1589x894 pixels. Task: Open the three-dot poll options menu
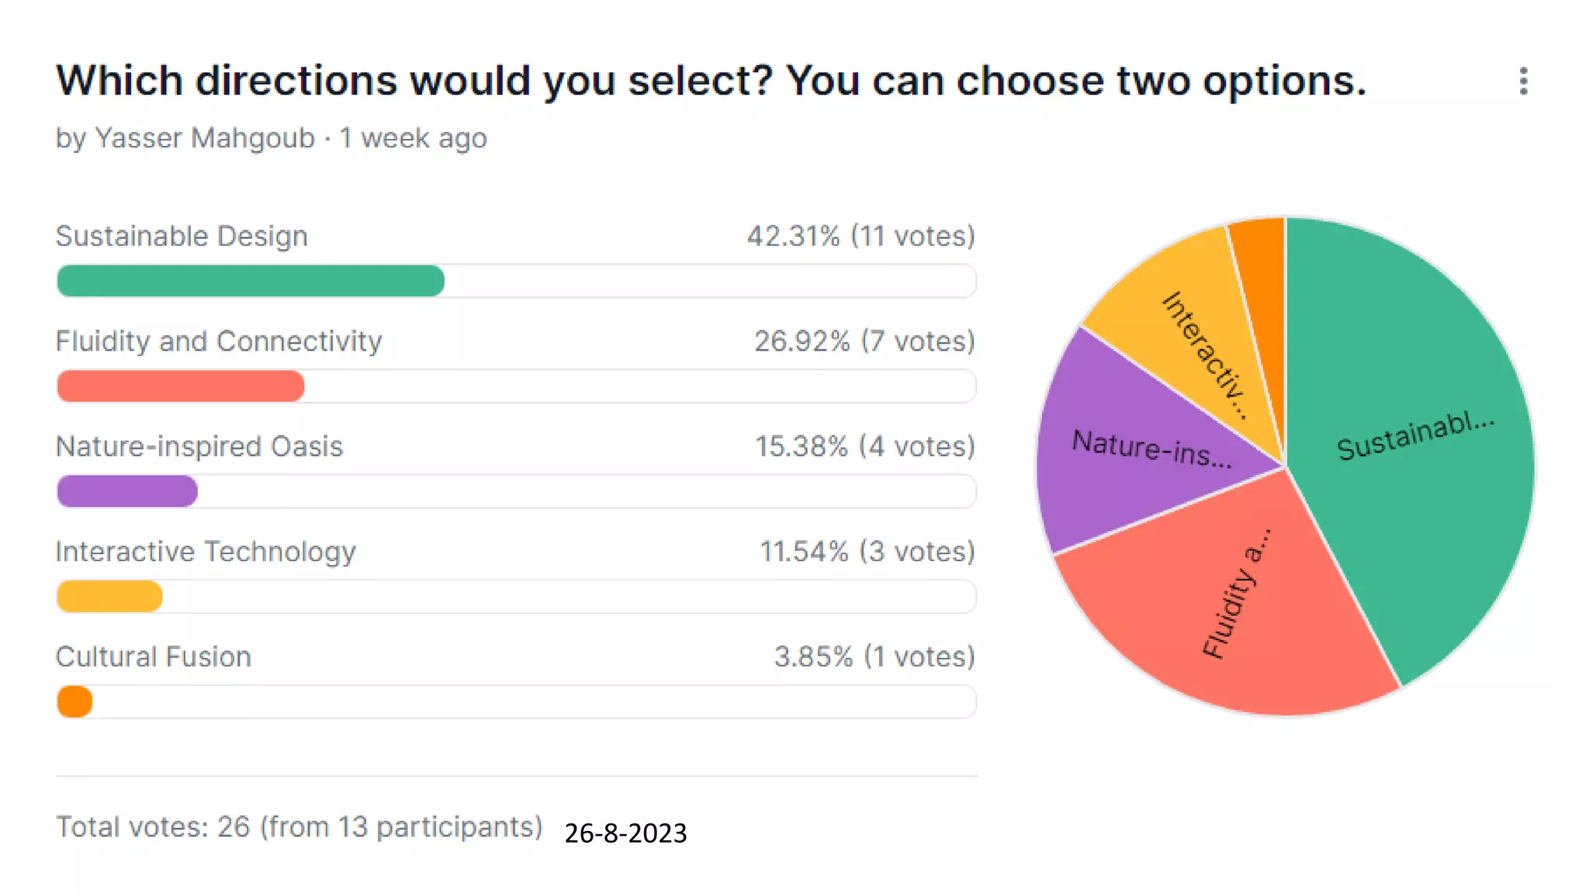(1523, 81)
